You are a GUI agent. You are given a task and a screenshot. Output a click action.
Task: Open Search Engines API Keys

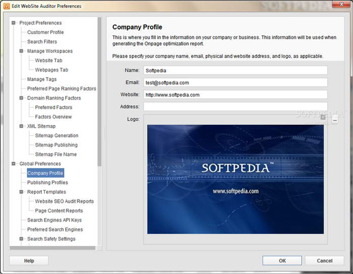pyautogui.click(x=55, y=220)
